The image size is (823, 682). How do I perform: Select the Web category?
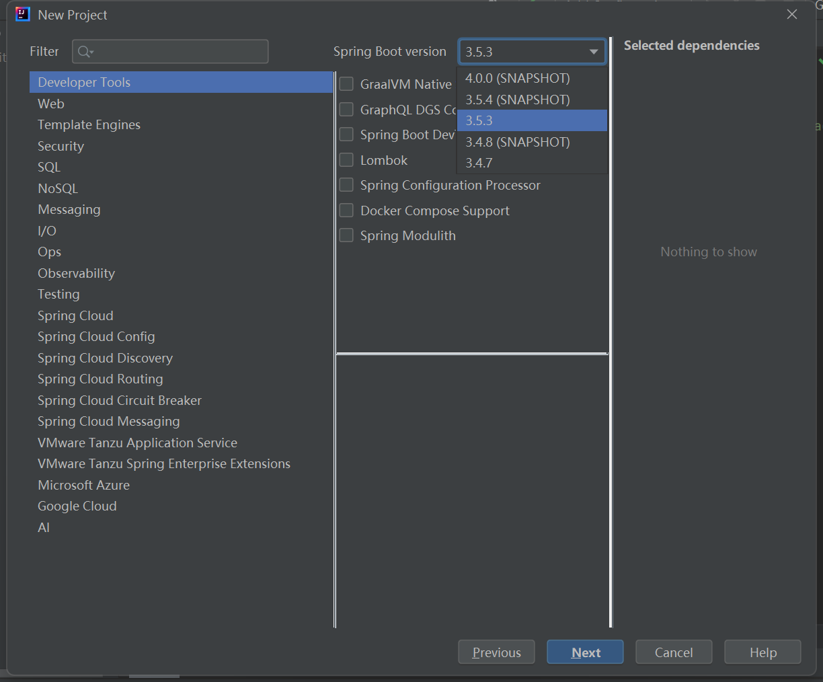(x=181, y=104)
